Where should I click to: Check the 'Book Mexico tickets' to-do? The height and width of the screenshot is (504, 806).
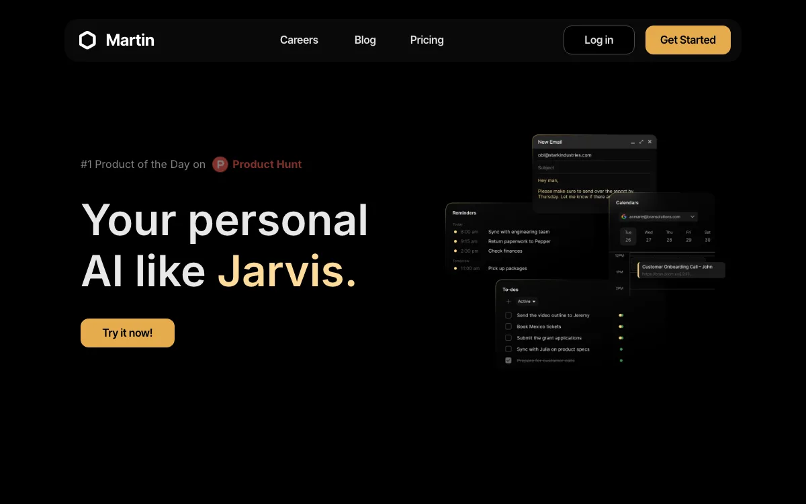pyautogui.click(x=508, y=327)
